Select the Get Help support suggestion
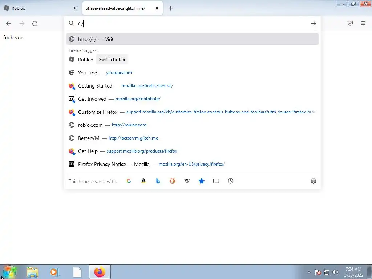 (193, 151)
